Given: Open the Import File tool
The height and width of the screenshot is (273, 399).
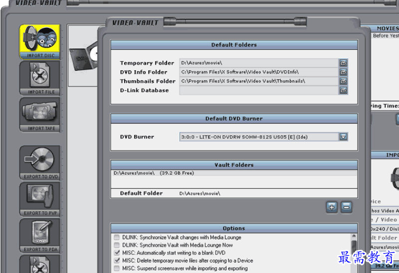Looking at the screenshot, I should 40,78.
